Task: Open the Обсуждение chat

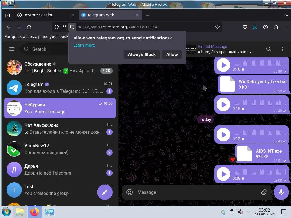Action: [x=60, y=67]
